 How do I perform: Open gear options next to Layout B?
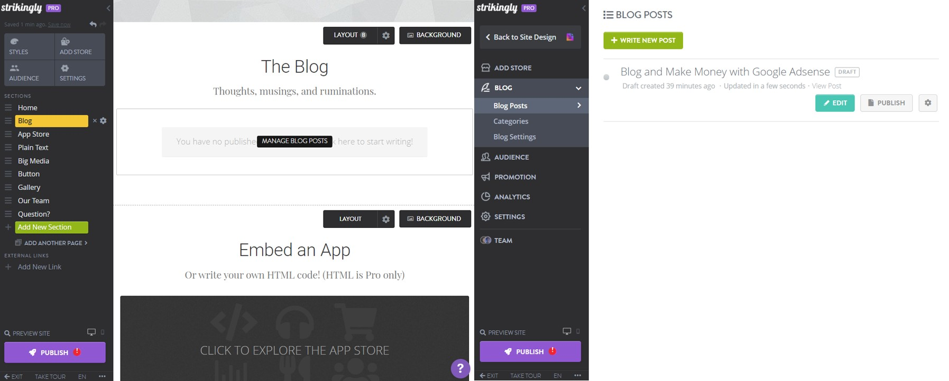pos(386,35)
